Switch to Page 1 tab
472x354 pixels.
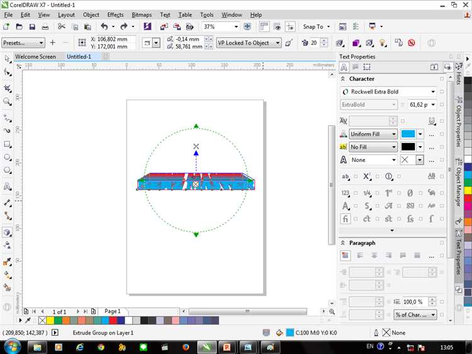tap(112, 311)
